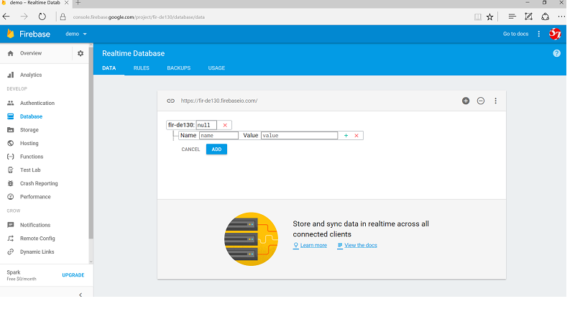
Task: Open the database card overflow menu
Action: (495, 101)
